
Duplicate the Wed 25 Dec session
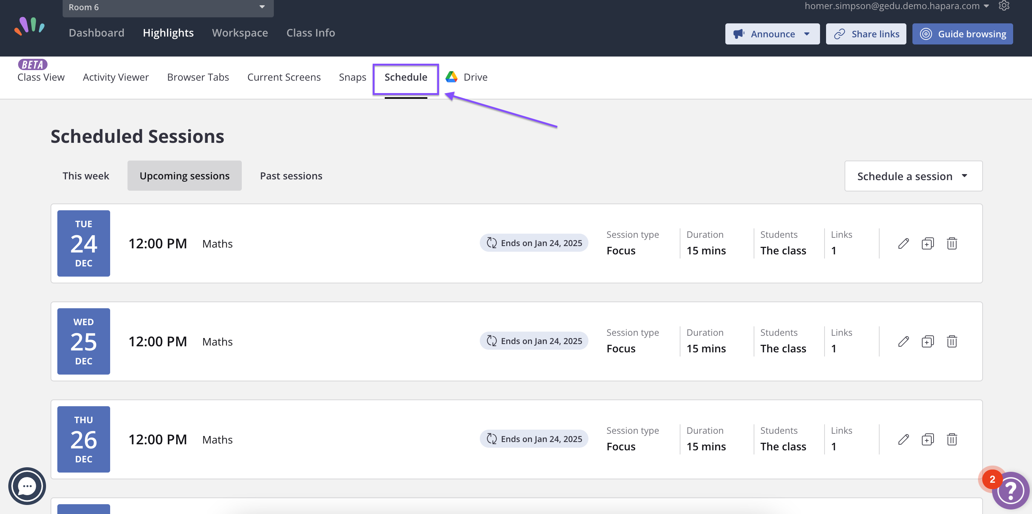point(928,341)
